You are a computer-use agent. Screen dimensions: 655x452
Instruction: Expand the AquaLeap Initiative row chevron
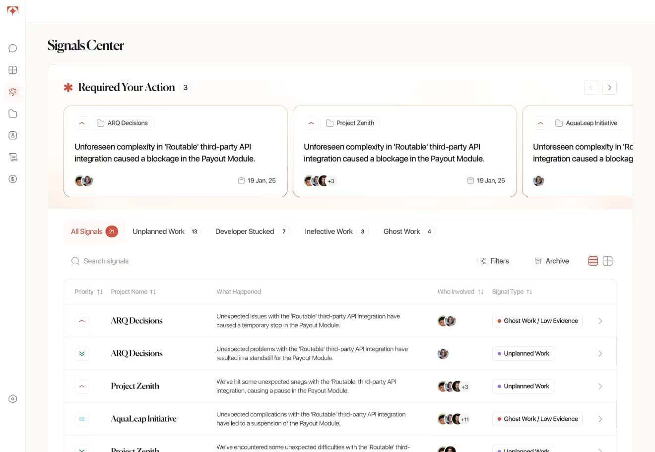[600, 419]
